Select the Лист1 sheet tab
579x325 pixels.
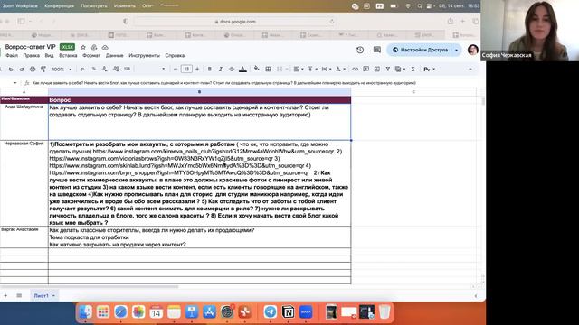coord(44,295)
